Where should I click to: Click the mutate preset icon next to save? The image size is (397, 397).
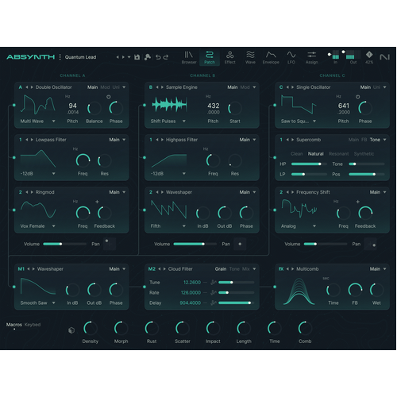tap(148, 57)
